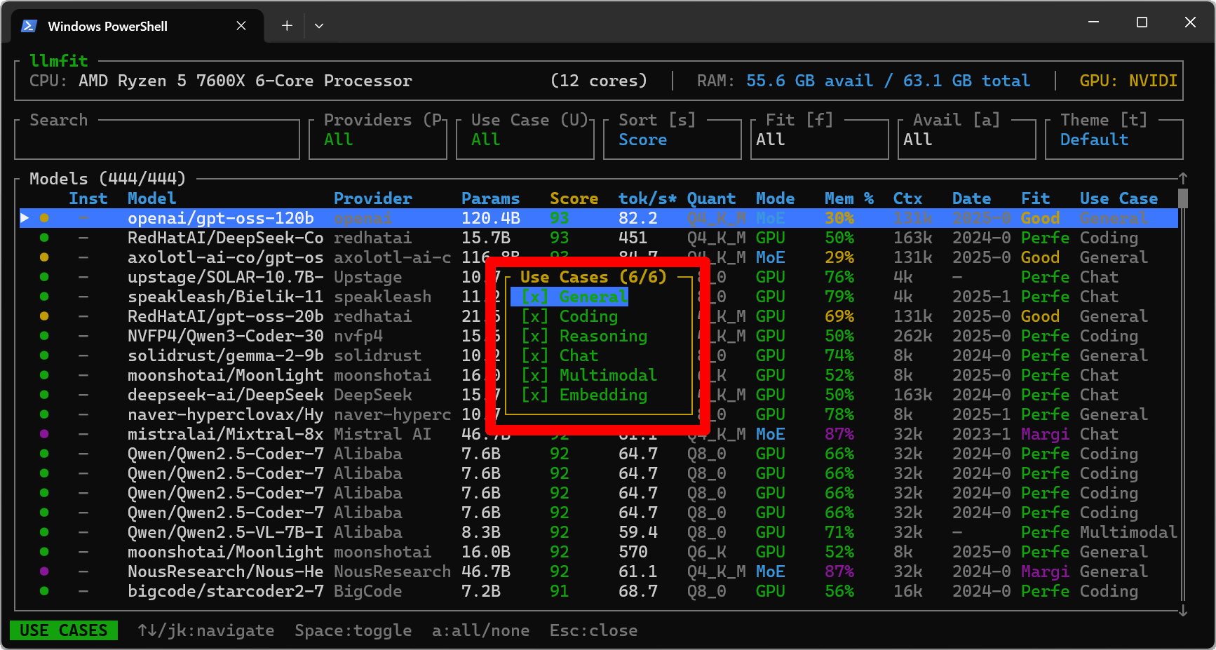Click the scroll down arrow of models list
The width and height of the screenshot is (1216, 650).
[x=1182, y=611]
